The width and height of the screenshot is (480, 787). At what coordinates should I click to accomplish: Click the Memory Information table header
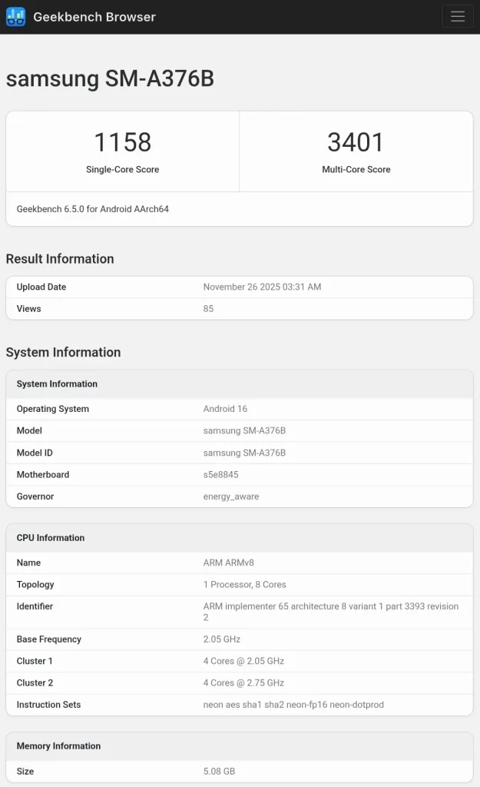click(58, 746)
